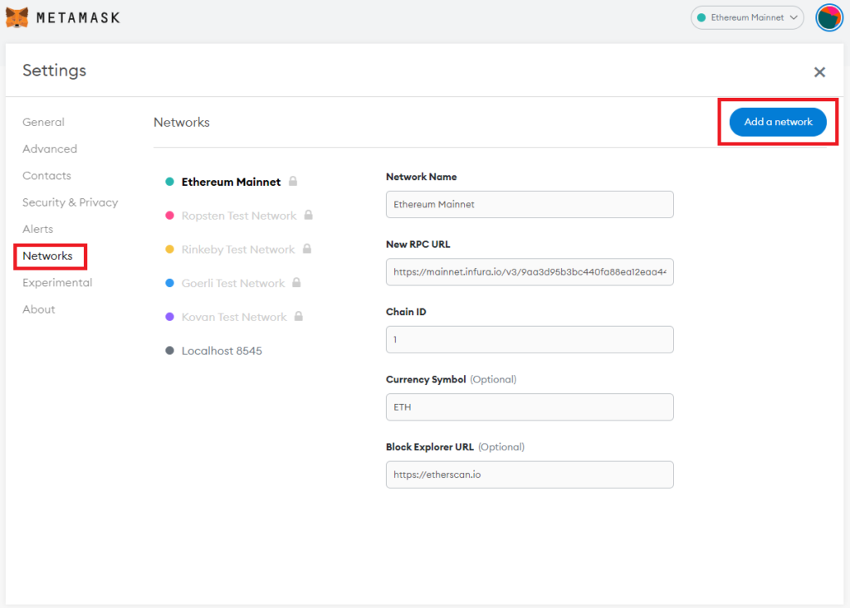This screenshot has width=850, height=608.
Task: Click the 'Network Name' field label
Action: (x=421, y=178)
